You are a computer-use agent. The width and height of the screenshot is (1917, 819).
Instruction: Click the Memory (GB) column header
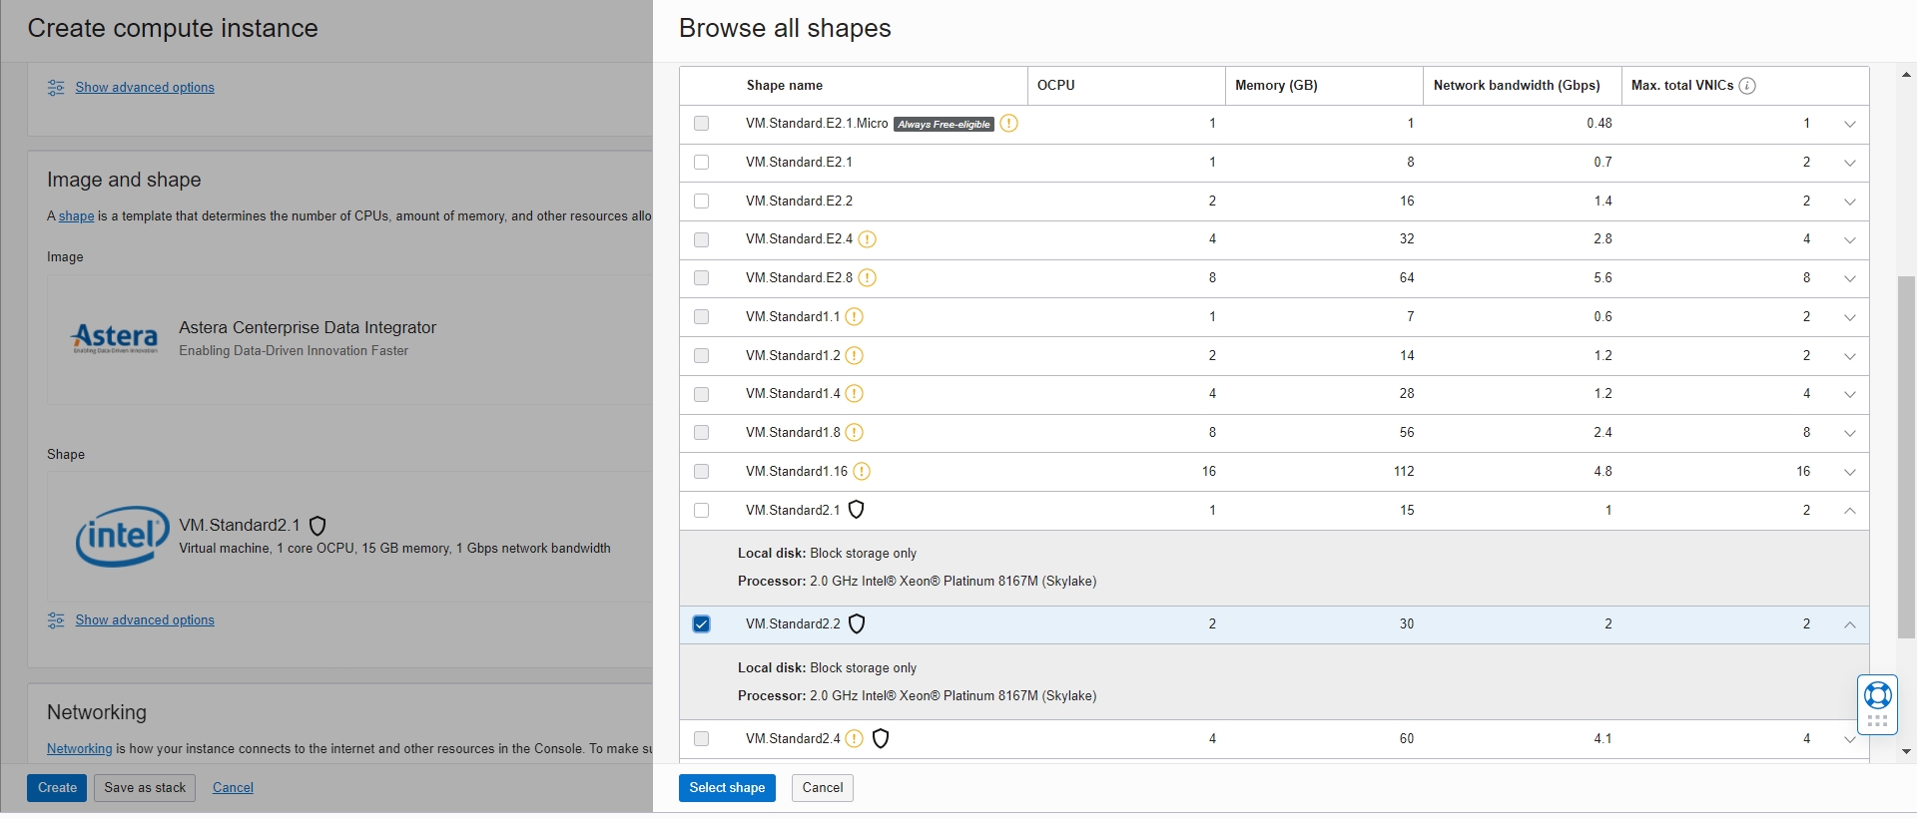coord(1276,86)
